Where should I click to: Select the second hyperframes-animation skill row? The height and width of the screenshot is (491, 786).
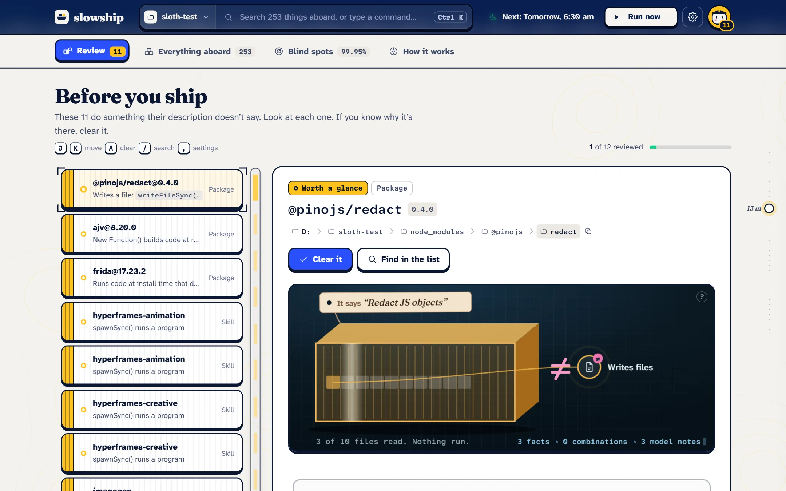click(152, 365)
